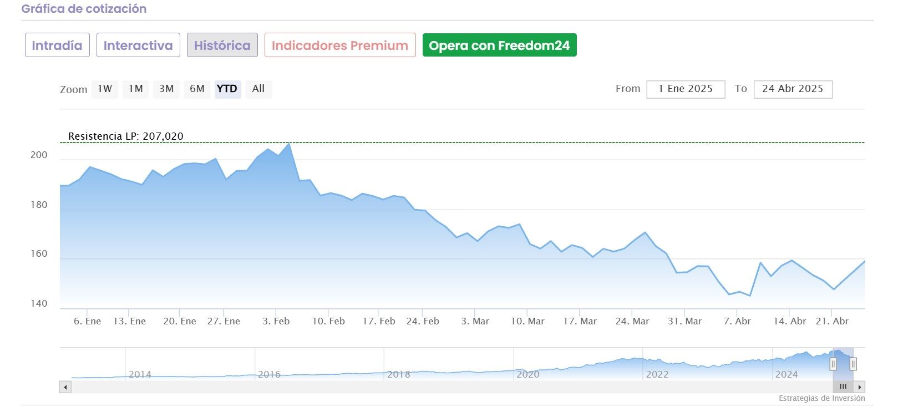This screenshot has width=898, height=407.
Task: Click the From date field
Action: (686, 89)
